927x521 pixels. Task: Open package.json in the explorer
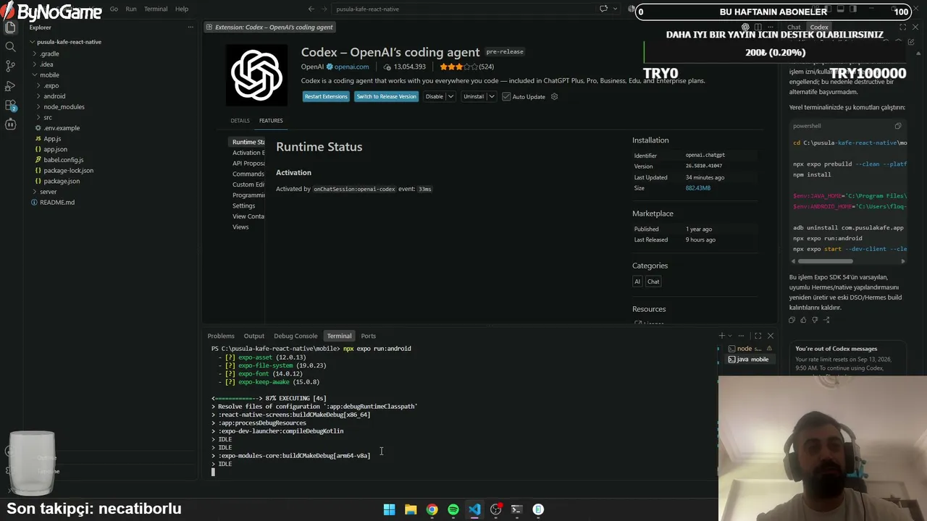click(62, 181)
